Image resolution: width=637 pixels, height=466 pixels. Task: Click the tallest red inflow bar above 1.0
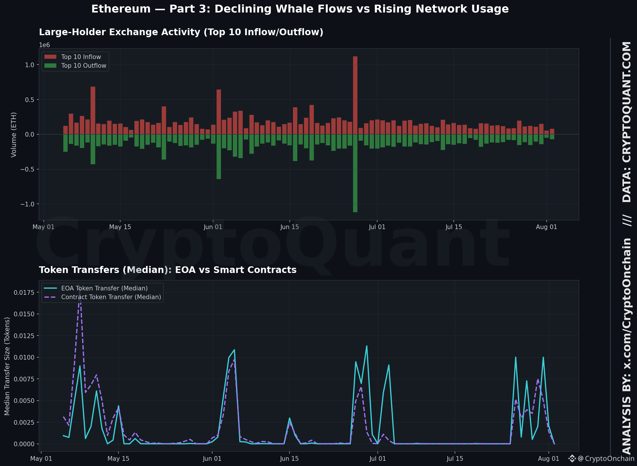click(355, 95)
